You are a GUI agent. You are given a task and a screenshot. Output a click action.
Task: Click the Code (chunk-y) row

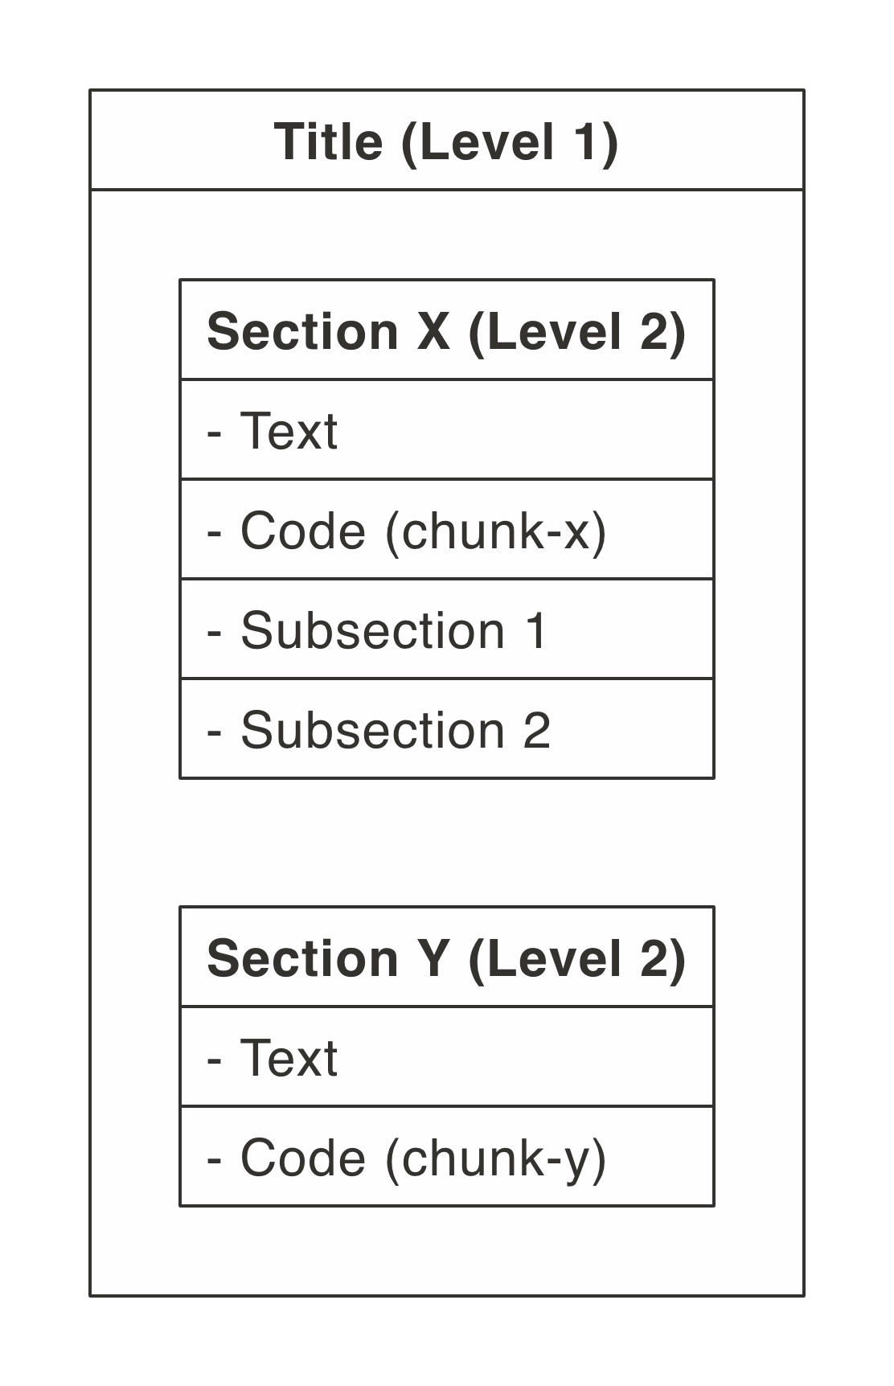[446, 1157]
